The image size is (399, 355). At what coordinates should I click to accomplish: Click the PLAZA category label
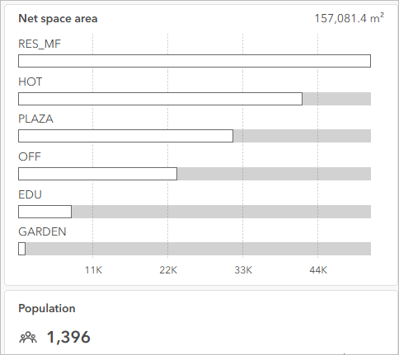35,119
